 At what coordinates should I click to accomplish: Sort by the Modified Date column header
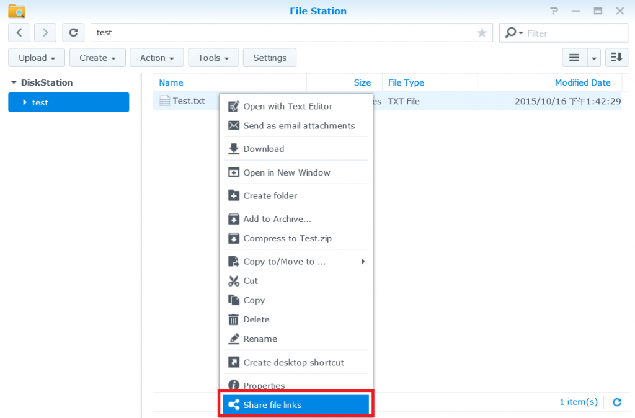(x=582, y=82)
